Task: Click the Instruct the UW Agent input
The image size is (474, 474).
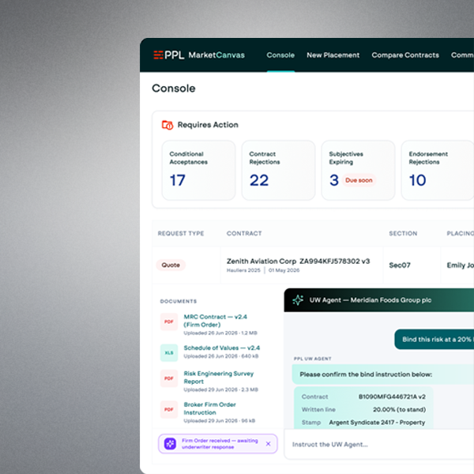Action: coord(379,444)
